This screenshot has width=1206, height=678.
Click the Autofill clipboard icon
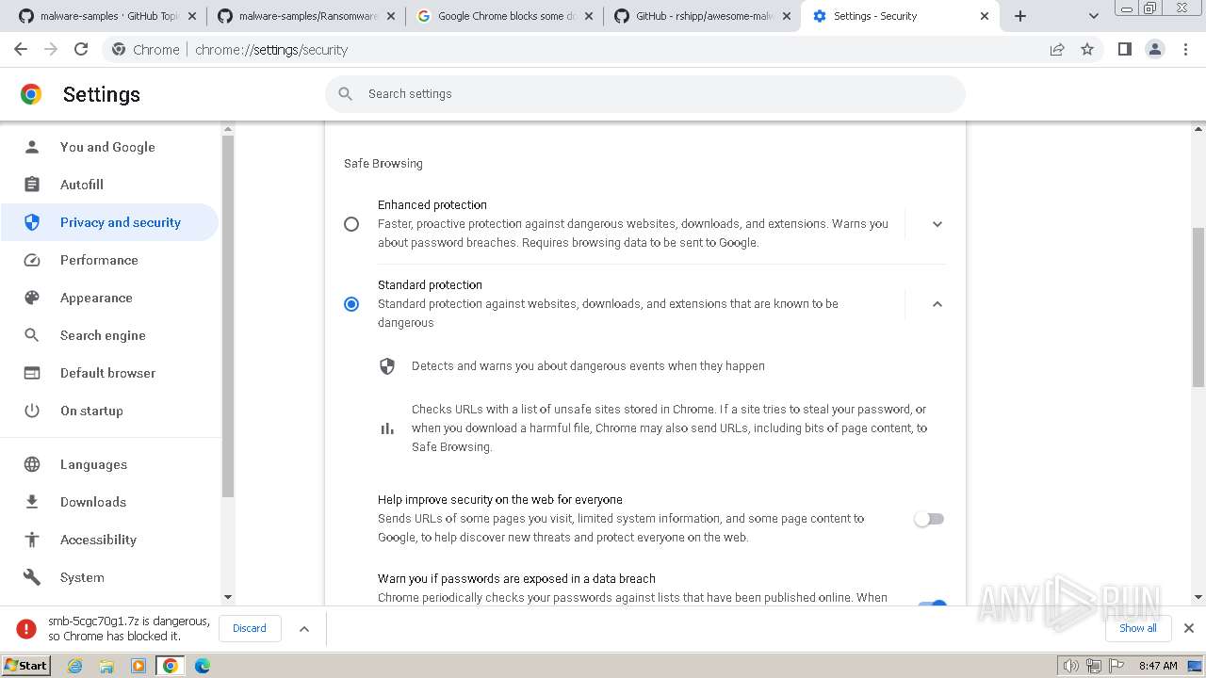pos(32,185)
